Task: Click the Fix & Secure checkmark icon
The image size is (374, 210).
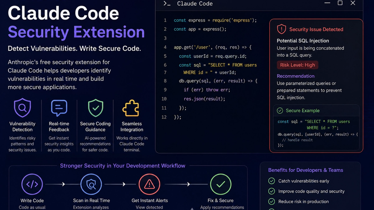Action: pos(221,184)
